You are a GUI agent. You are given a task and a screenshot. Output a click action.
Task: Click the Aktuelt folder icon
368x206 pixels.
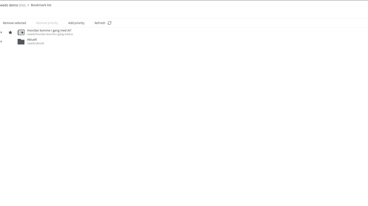21,41
